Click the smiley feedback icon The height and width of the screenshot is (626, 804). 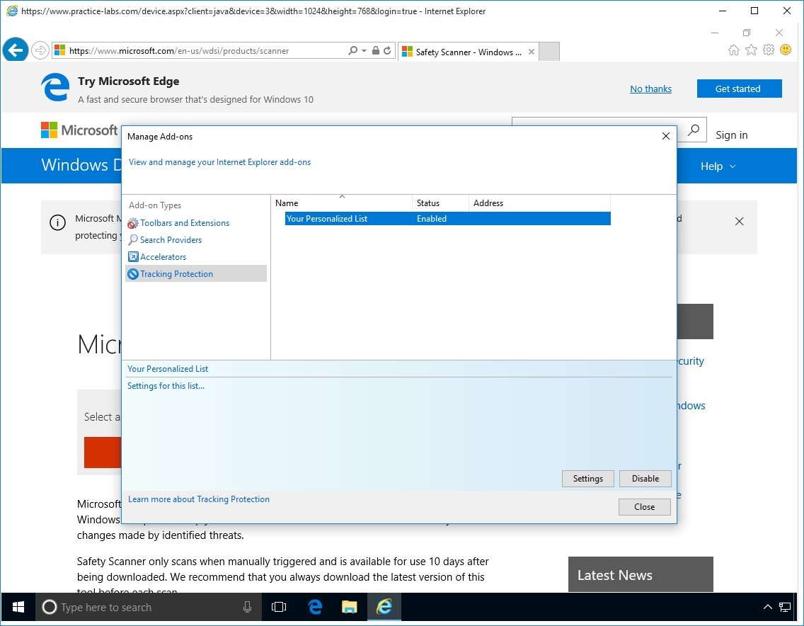pyautogui.click(x=785, y=50)
